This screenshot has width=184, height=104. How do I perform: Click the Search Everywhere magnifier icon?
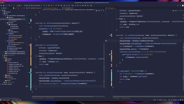[178, 5]
